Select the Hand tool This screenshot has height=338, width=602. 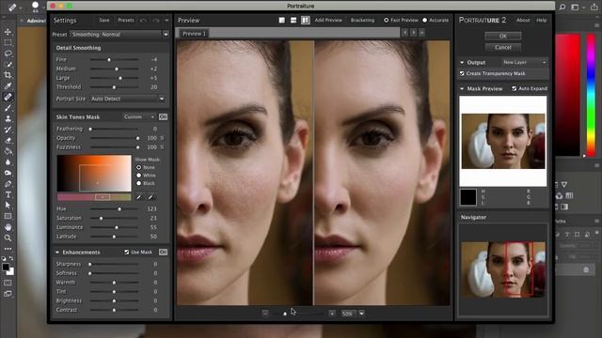pyautogui.click(x=8, y=227)
